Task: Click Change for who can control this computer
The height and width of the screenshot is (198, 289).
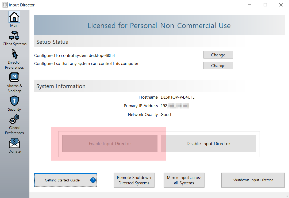Action: tap(218, 65)
